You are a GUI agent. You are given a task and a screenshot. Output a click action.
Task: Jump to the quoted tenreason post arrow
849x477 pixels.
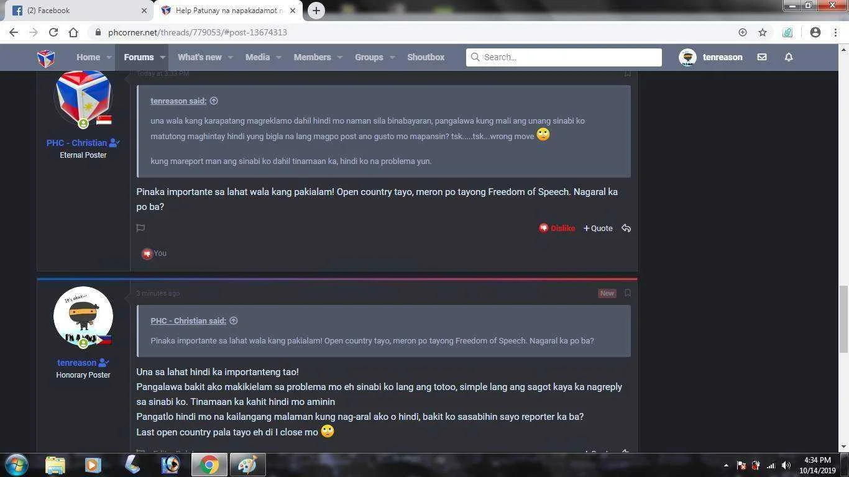pyautogui.click(x=214, y=101)
